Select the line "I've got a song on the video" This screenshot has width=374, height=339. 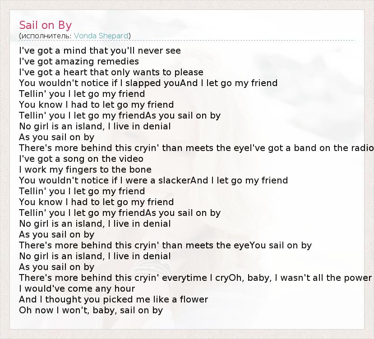[x=81, y=159]
